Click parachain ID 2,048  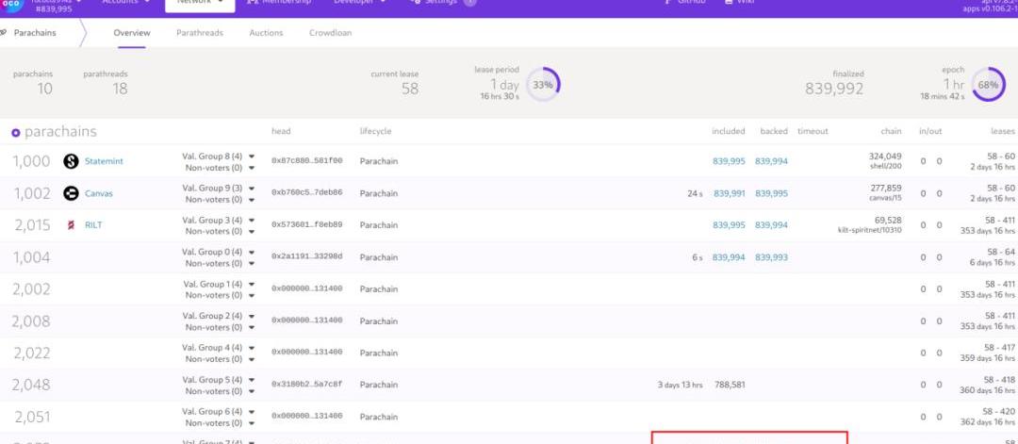click(x=32, y=385)
